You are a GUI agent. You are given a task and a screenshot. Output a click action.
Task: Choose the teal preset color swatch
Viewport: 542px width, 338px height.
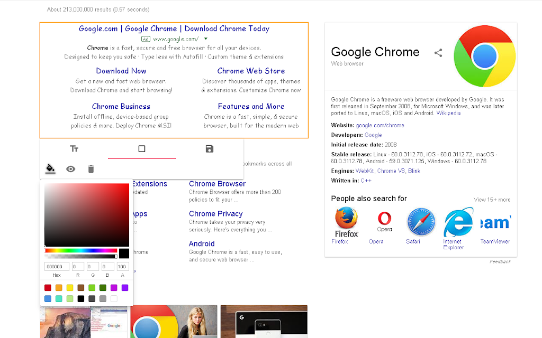[x=59, y=299]
